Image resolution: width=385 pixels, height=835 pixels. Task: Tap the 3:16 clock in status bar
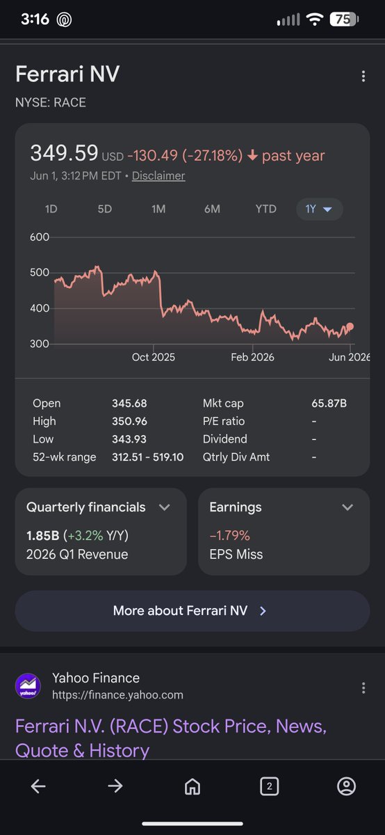pyautogui.click(x=35, y=19)
